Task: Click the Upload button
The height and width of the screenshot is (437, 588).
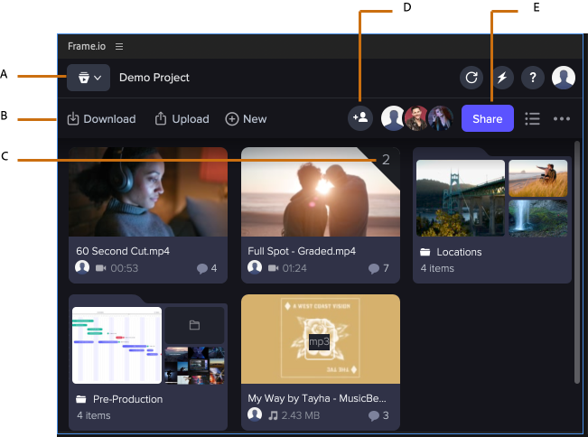Action: (x=182, y=119)
